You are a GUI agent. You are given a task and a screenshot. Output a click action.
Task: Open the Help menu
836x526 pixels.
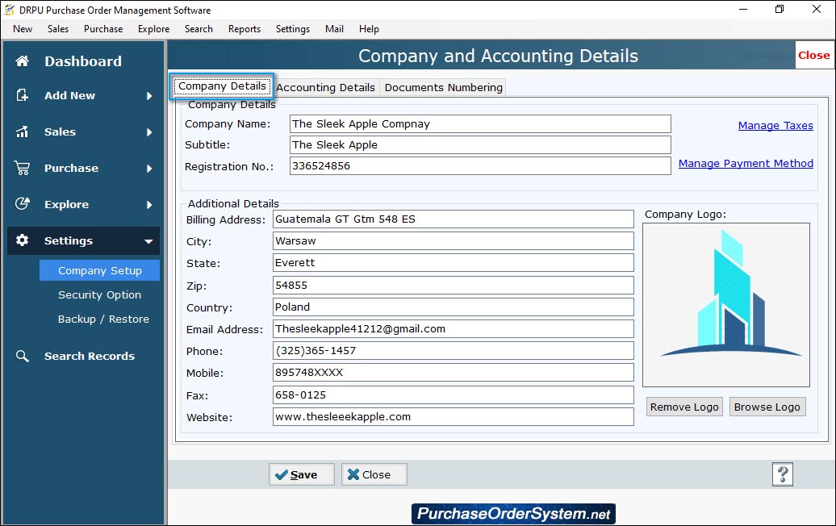[x=369, y=29]
